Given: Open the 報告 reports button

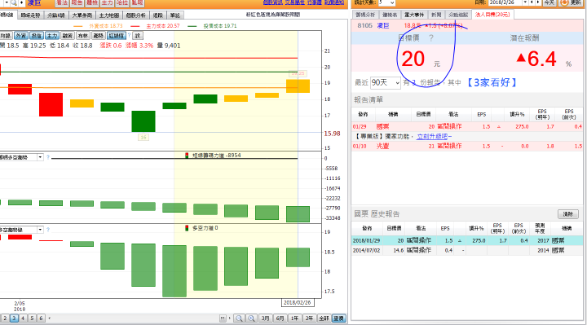Looking at the screenshot, I should point(77,3).
